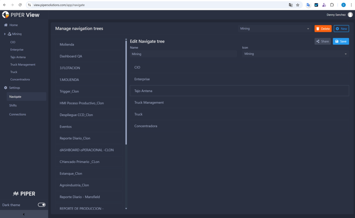
Task: Delete the Mining navigation tree
Action: coord(323,29)
